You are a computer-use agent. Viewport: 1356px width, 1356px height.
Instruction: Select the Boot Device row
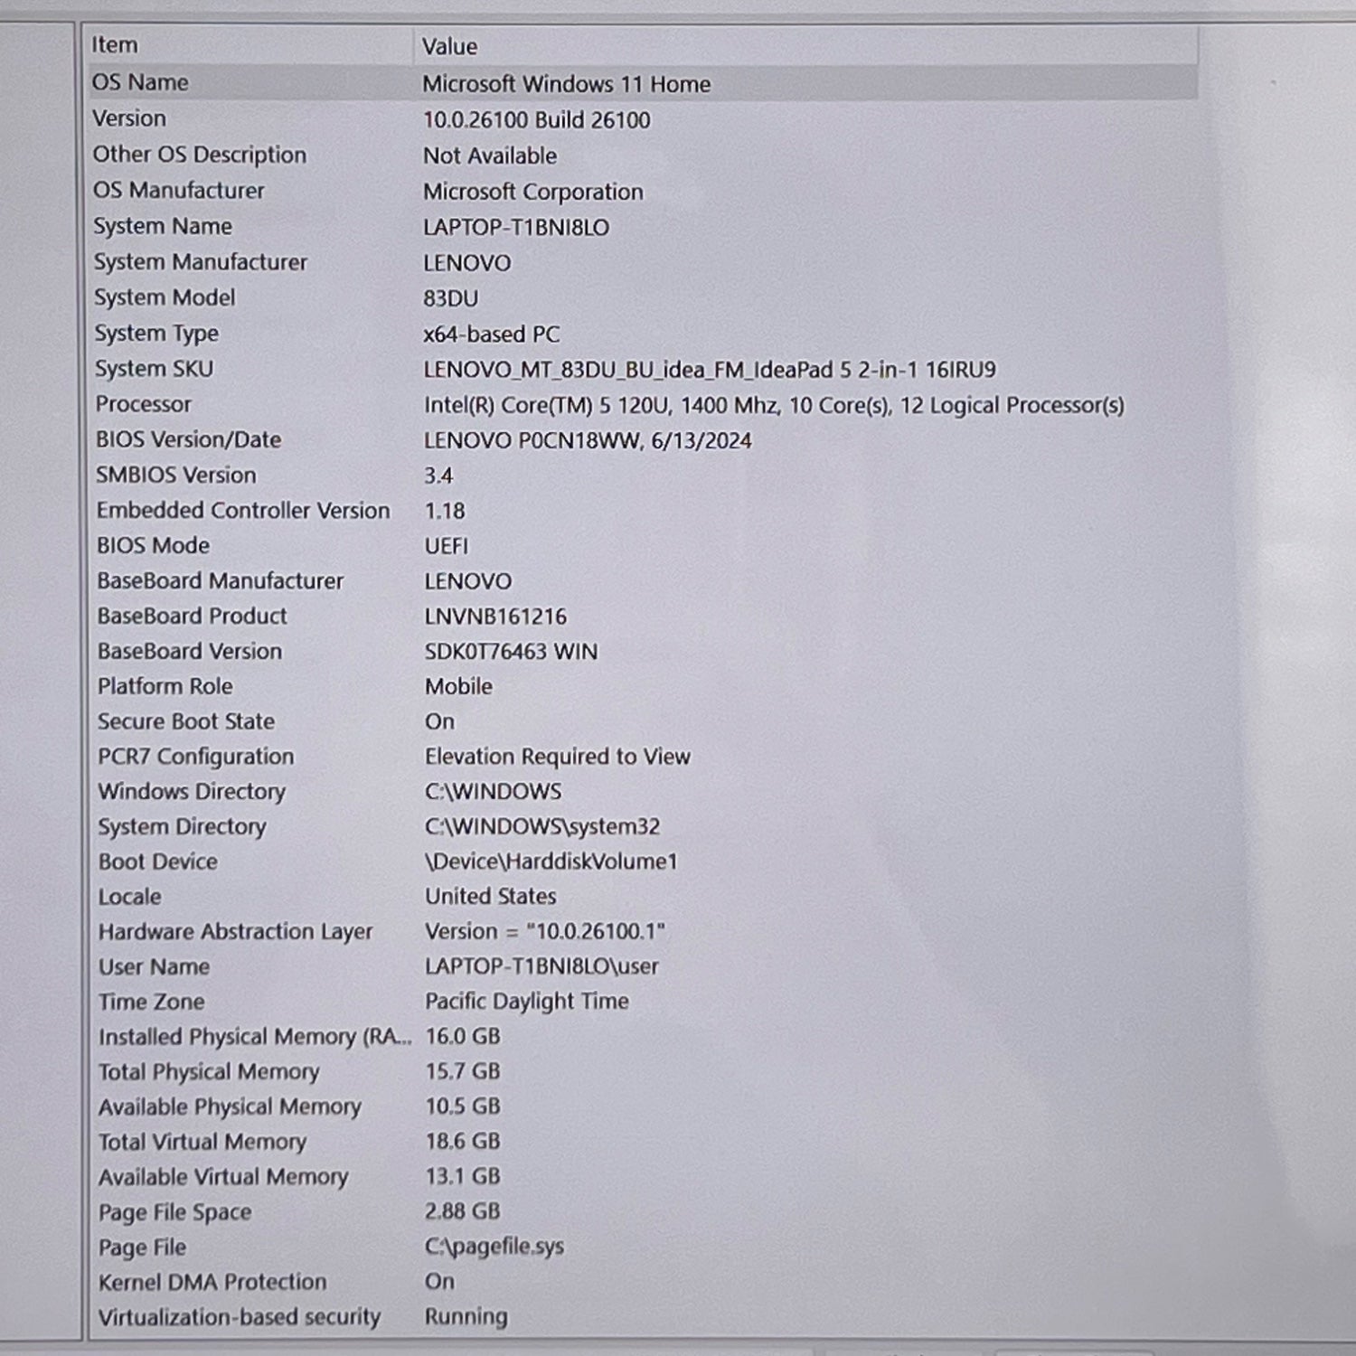point(158,862)
